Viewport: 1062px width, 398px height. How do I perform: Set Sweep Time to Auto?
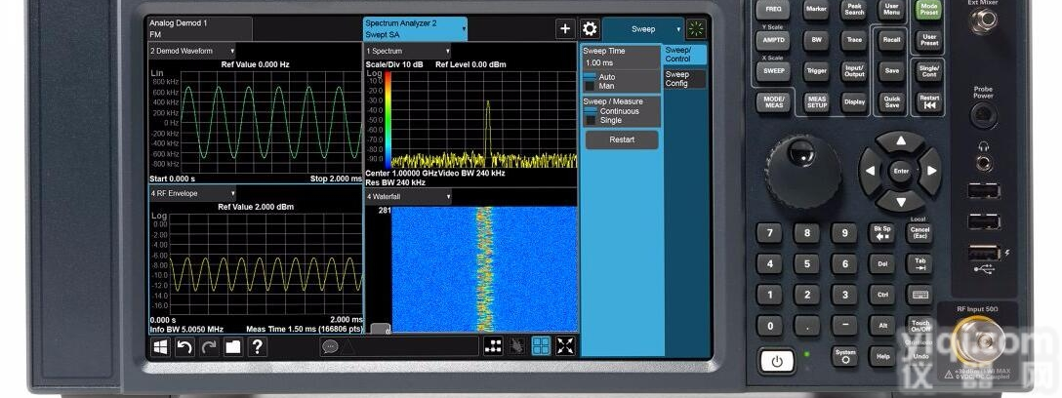(606, 77)
